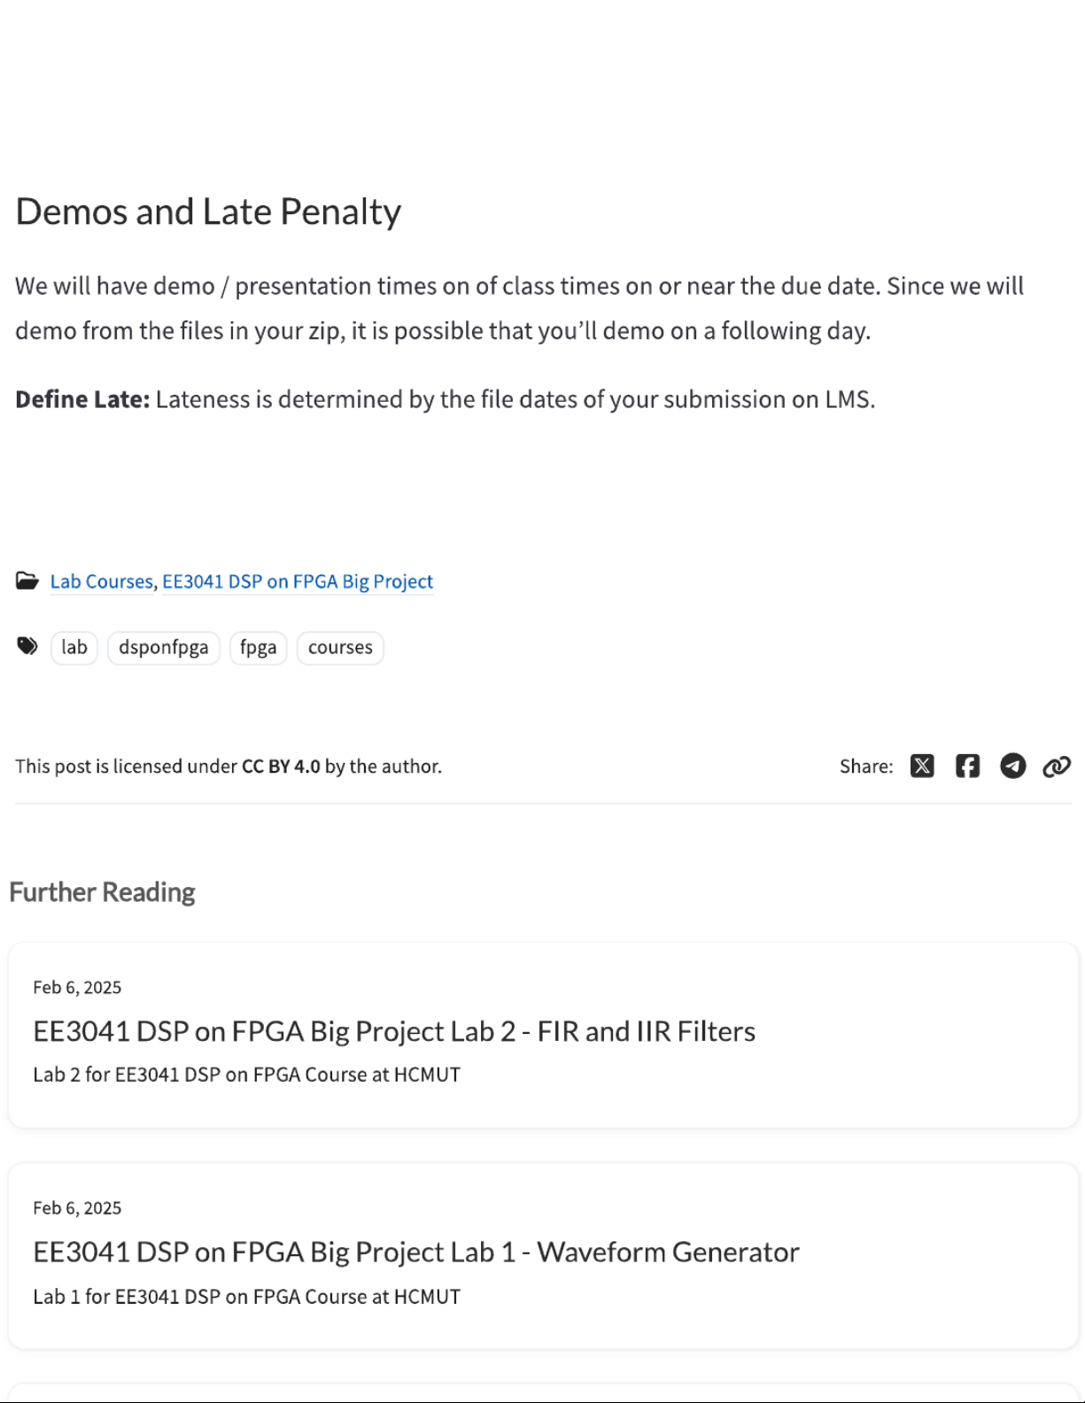Select the "courses" tag

(x=340, y=647)
